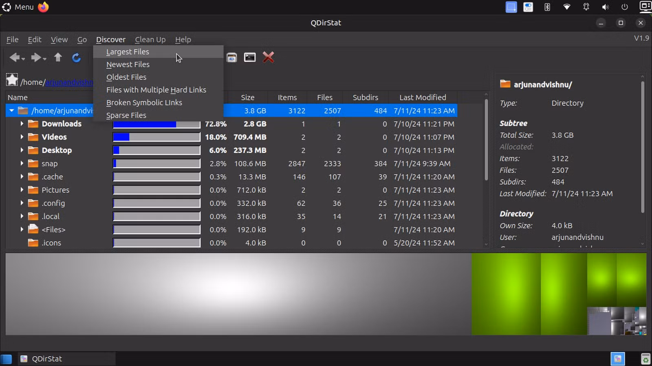
Task: Open file manager here toolbar icon
Action: pyautogui.click(x=232, y=58)
